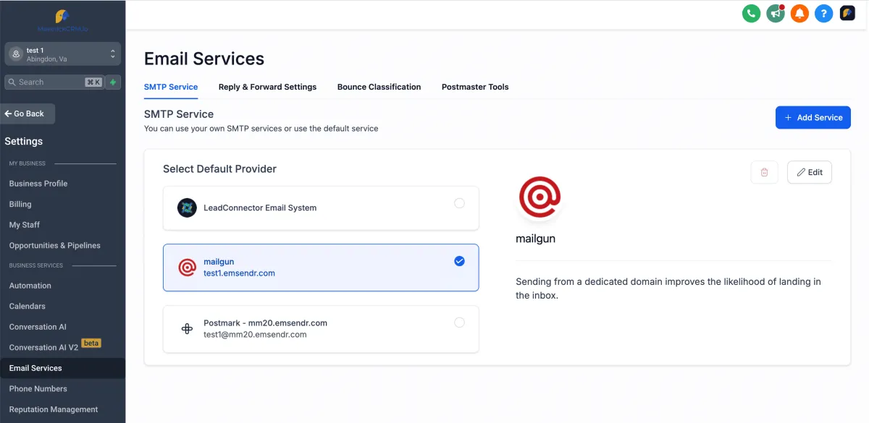Select LeadConnector Email System radio button

point(459,203)
